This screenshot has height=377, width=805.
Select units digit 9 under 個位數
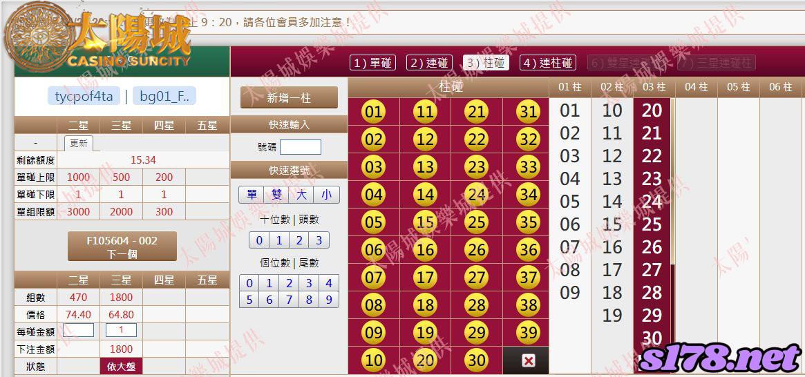pos(329,300)
